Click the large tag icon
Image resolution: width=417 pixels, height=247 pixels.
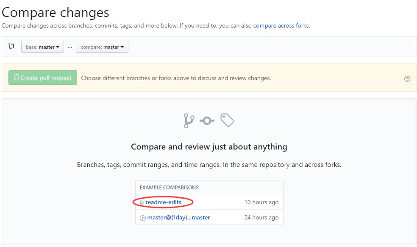tap(227, 121)
